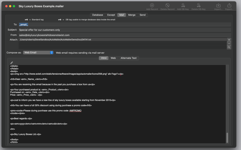Click the Subject input field

(125, 30)
